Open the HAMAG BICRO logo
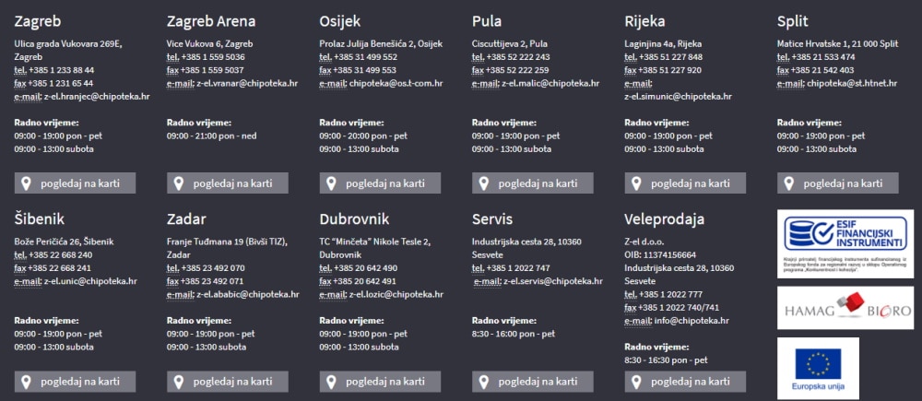This screenshot has width=922, height=401. coord(845,307)
